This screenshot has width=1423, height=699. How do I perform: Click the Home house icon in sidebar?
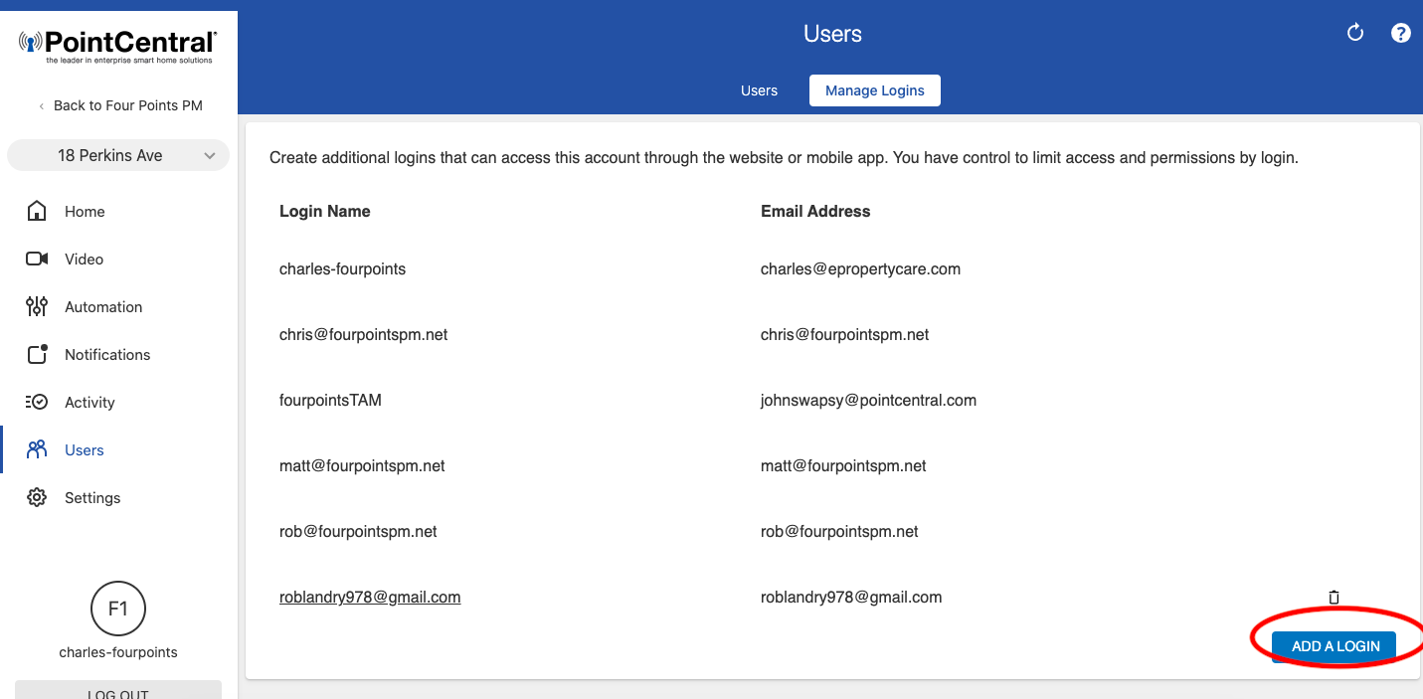tap(37, 211)
